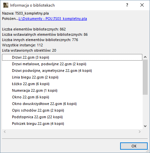Select Drzwi podwójne, asymetryczne 22.gsm row
150x153 pixels.
tap(72, 71)
